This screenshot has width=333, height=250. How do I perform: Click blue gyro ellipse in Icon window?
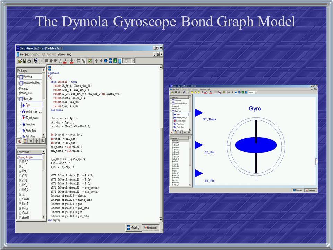click(256, 145)
